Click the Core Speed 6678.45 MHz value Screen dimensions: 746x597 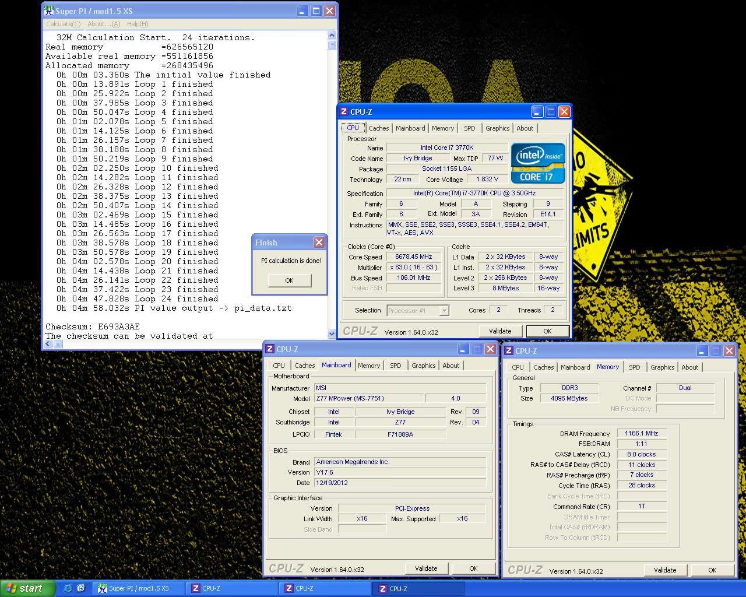coord(414,257)
